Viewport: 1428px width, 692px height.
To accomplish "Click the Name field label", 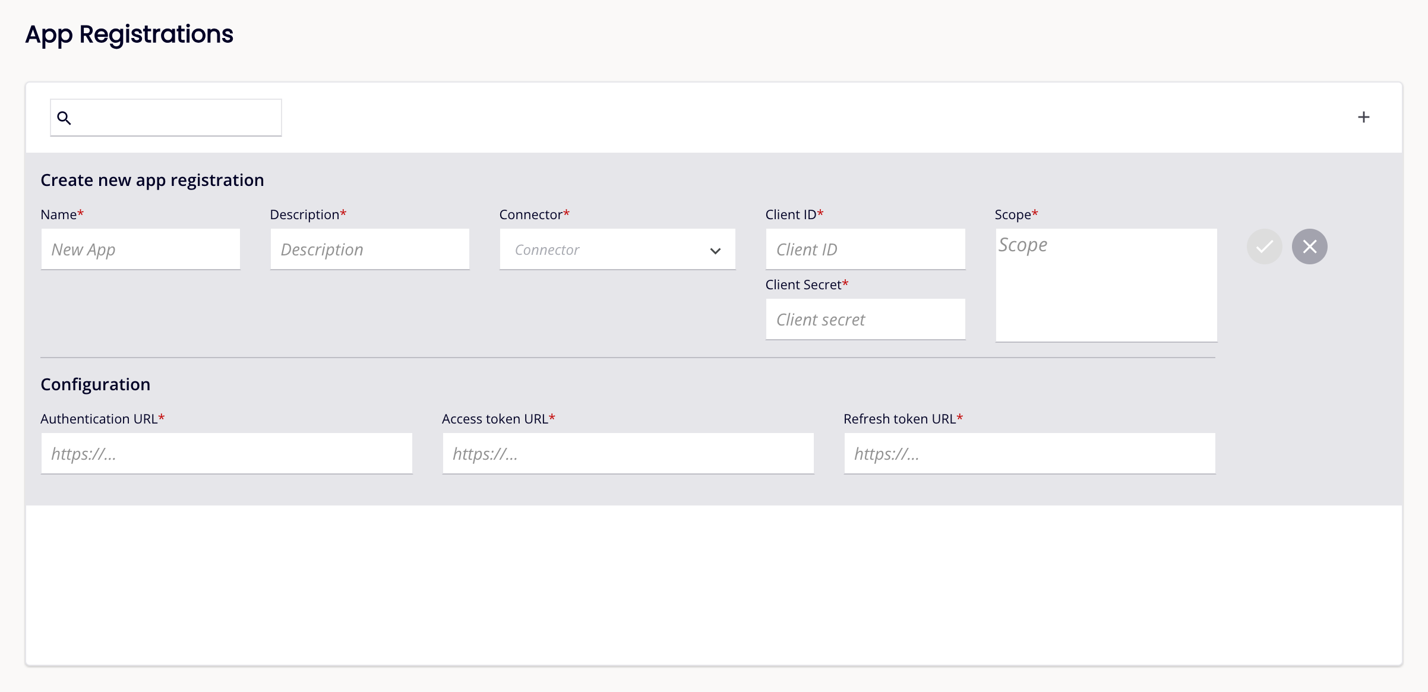I will (62, 214).
